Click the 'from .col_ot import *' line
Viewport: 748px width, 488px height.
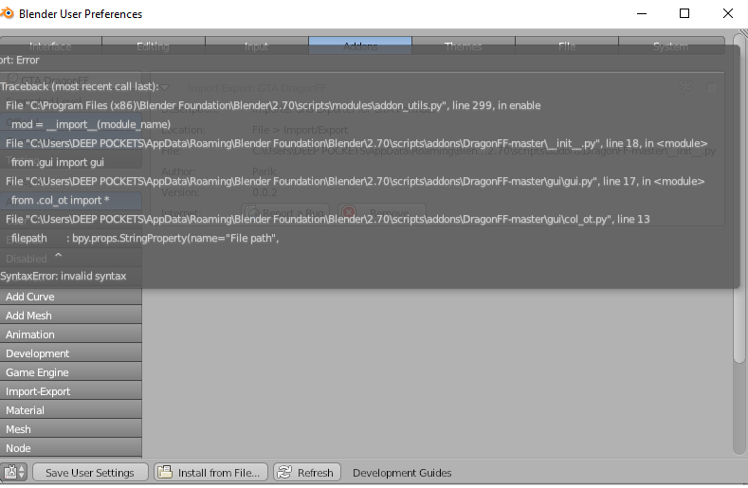60,200
